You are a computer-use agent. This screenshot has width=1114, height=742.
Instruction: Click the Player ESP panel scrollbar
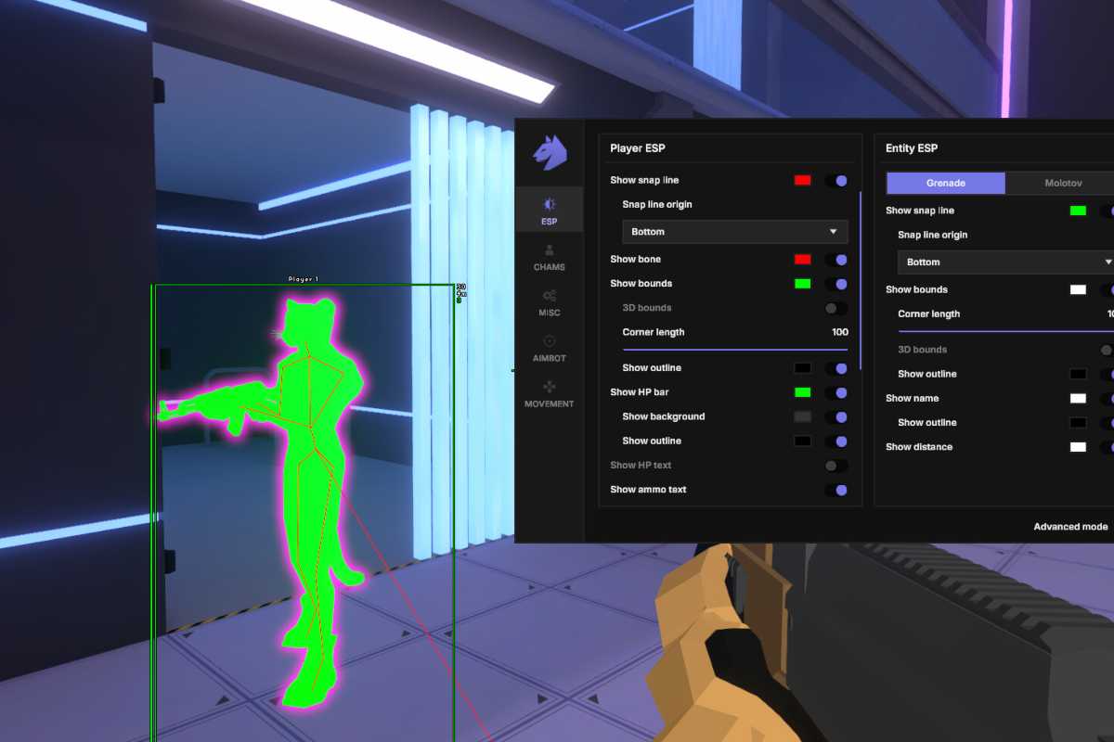(x=861, y=278)
